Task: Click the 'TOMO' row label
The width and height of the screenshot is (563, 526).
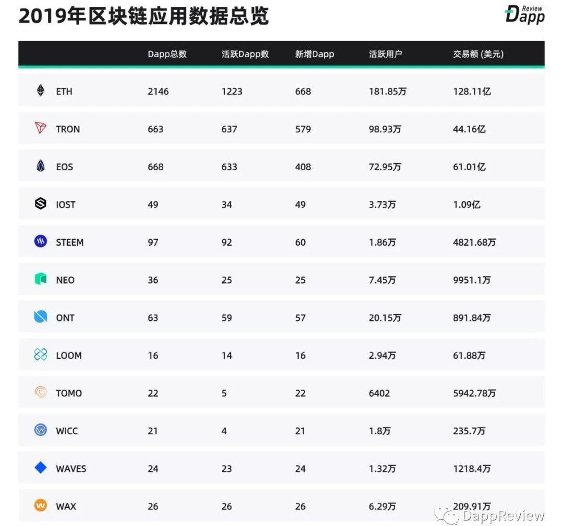Action: 69,393
